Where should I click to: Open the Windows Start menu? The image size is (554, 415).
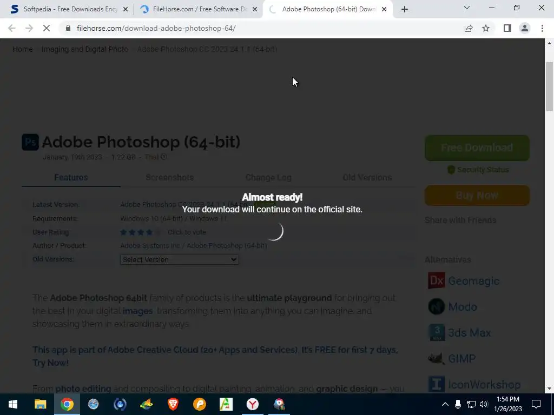[x=13, y=404]
